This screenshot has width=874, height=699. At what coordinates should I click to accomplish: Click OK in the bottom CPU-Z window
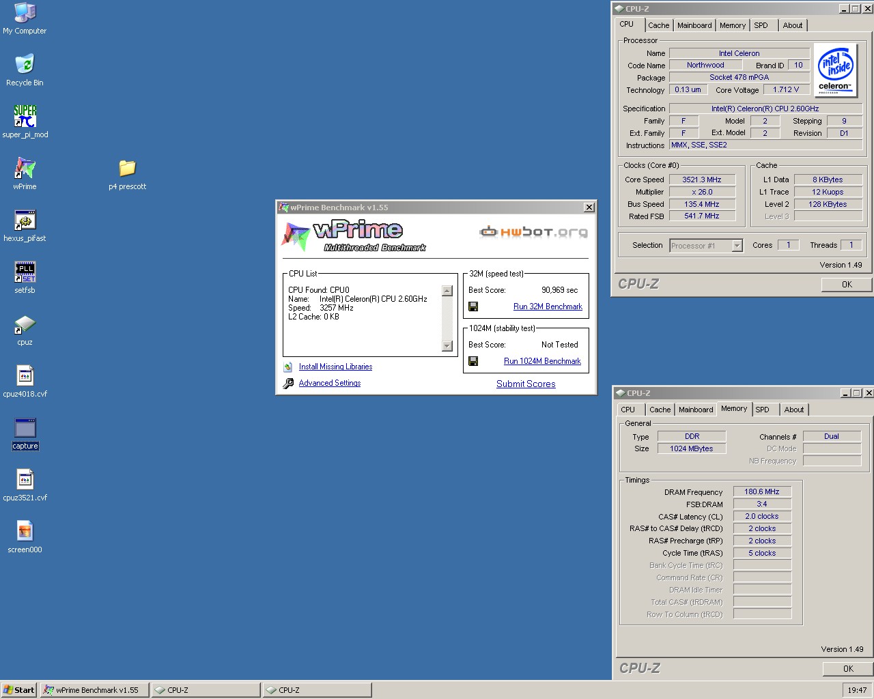coord(848,669)
